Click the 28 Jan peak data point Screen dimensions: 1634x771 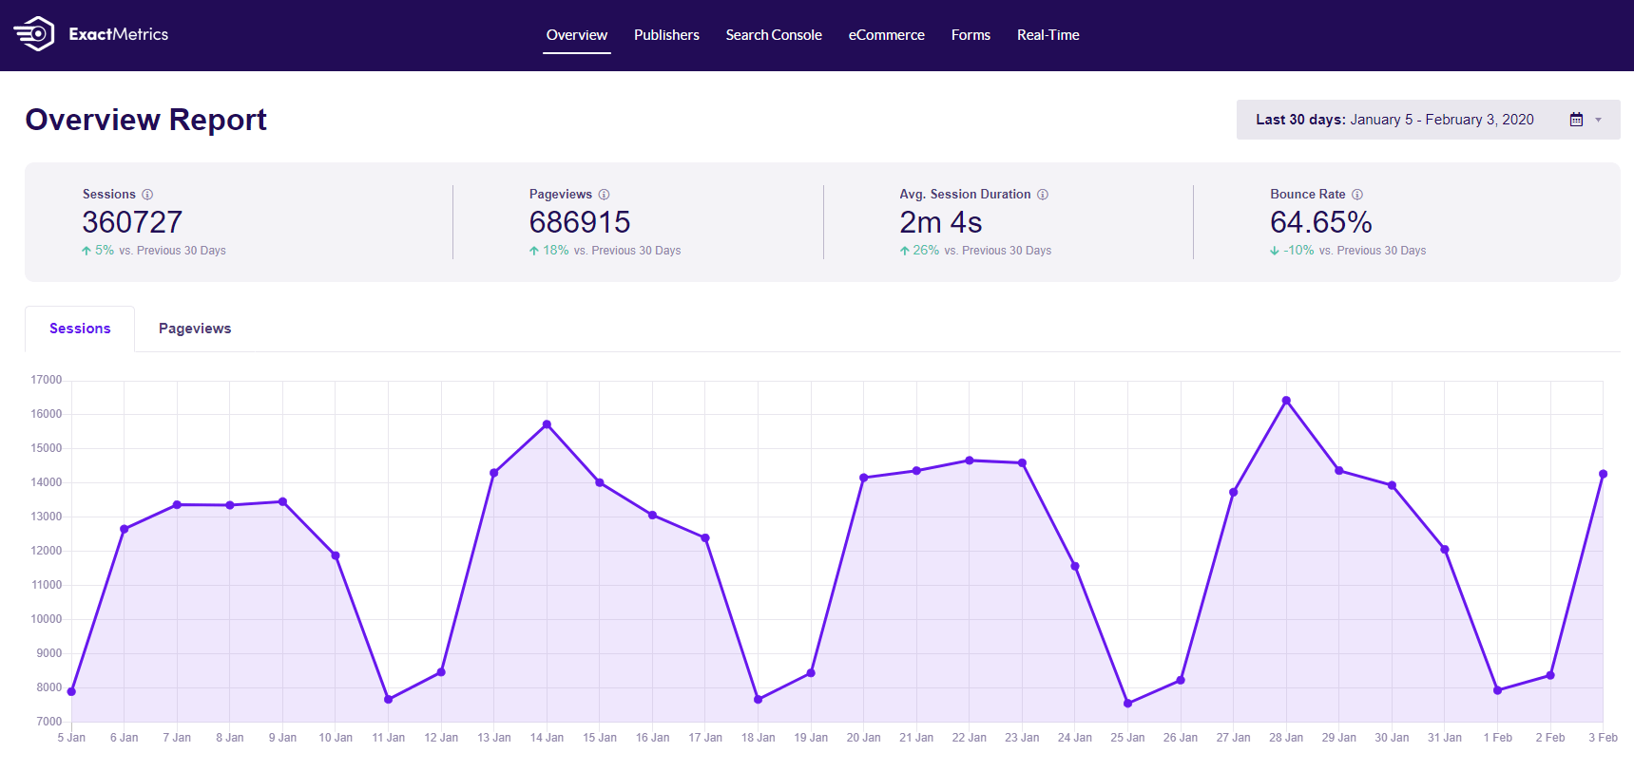1286,401
